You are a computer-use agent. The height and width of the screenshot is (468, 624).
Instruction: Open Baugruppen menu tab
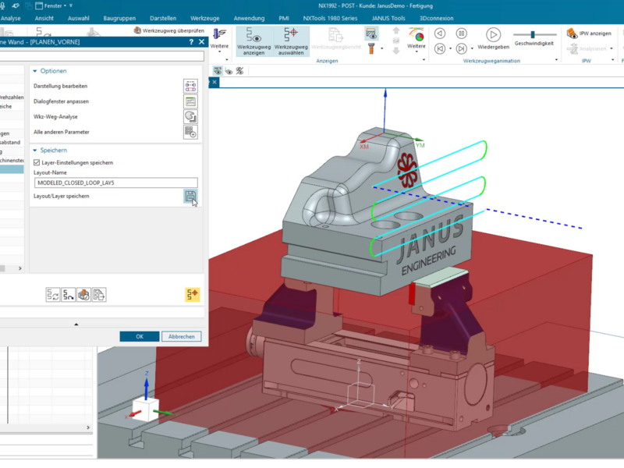(119, 18)
